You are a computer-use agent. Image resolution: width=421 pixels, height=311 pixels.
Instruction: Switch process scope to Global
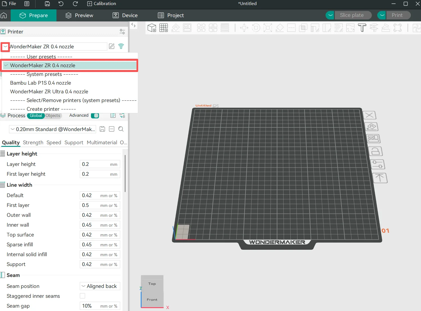pyautogui.click(x=36, y=116)
